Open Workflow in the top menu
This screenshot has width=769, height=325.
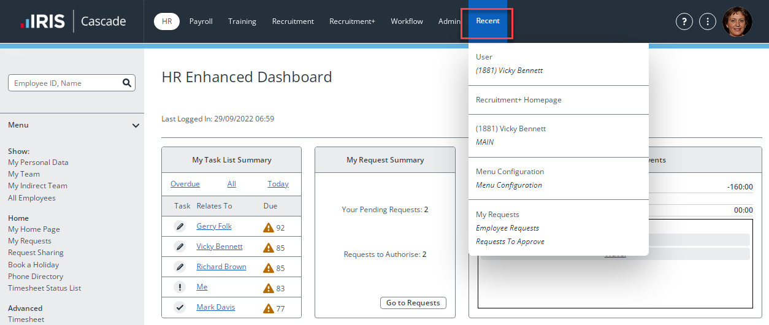point(407,21)
